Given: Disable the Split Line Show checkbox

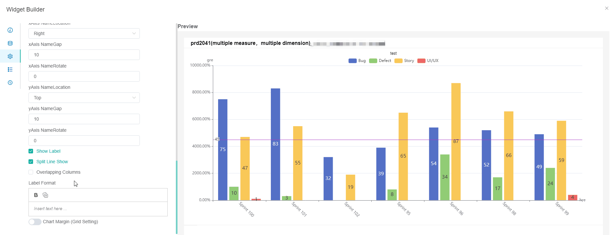Looking at the screenshot, I should pyautogui.click(x=31, y=162).
